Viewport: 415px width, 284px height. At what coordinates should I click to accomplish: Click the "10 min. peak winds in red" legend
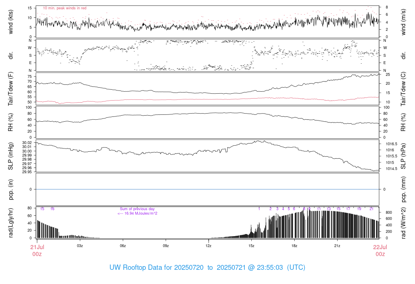pyautogui.click(x=64, y=8)
